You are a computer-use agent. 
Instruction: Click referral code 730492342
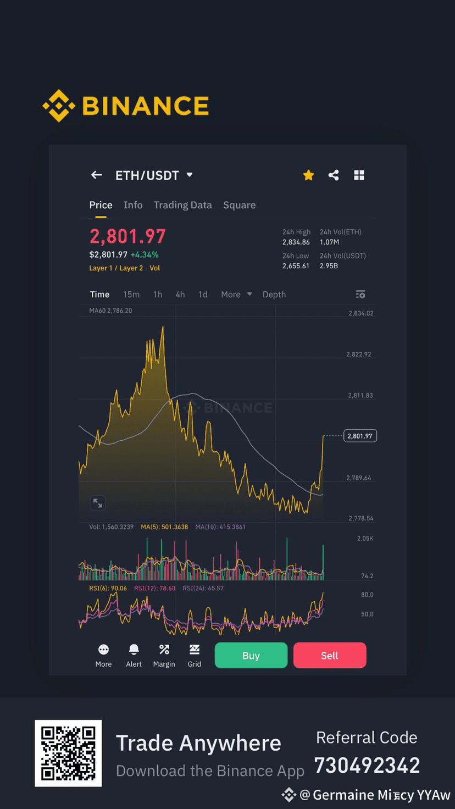point(367,765)
